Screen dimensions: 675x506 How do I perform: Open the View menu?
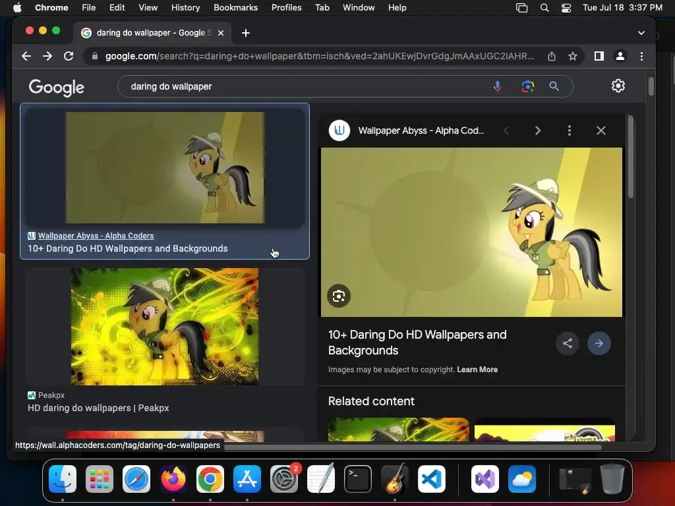click(x=148, y=8)
